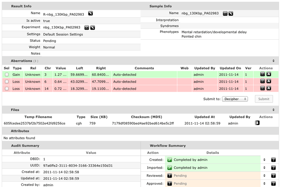
Task: Expand details arrows for Imported workflow step
Action: 265,168
